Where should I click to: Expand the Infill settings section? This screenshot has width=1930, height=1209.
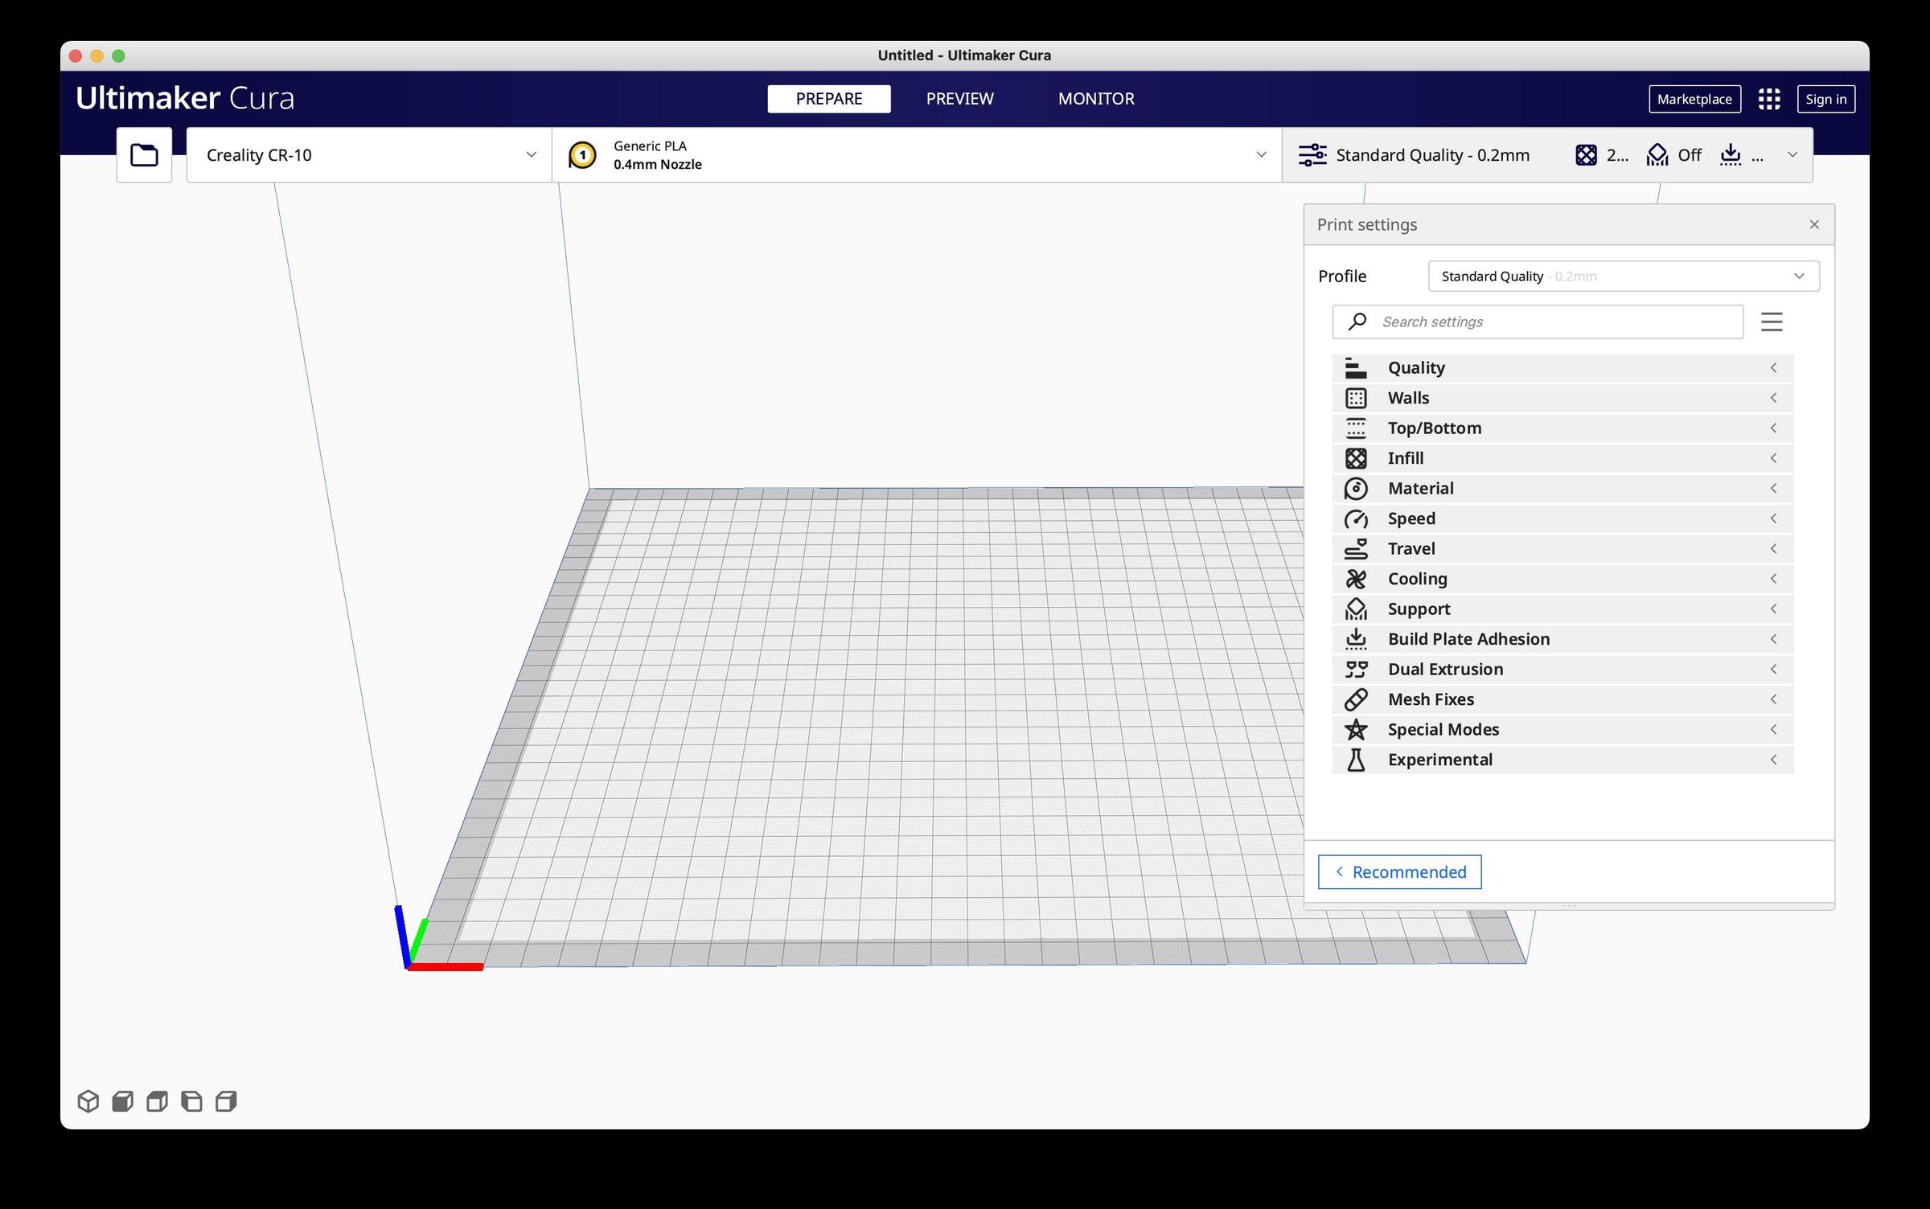click(x=1562, y=458)
